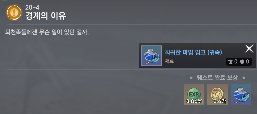Click the large ink bottle icon in tooltip

click(x=151, y=56)
